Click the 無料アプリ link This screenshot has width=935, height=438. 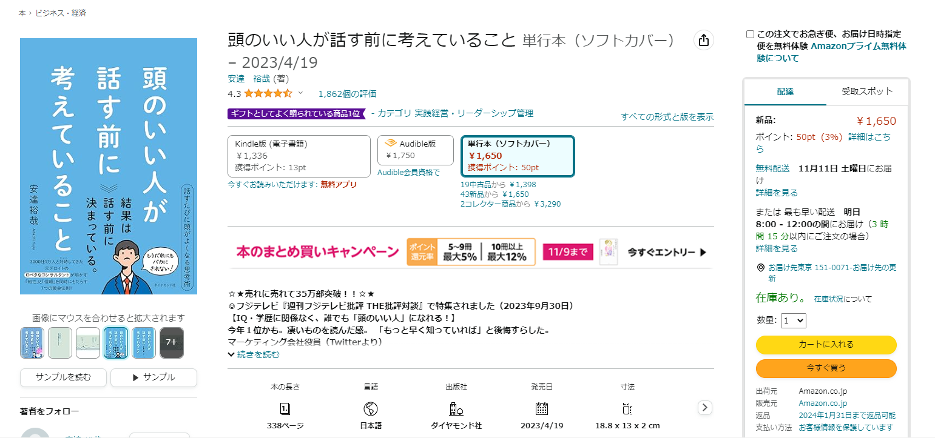click(339, 184)
